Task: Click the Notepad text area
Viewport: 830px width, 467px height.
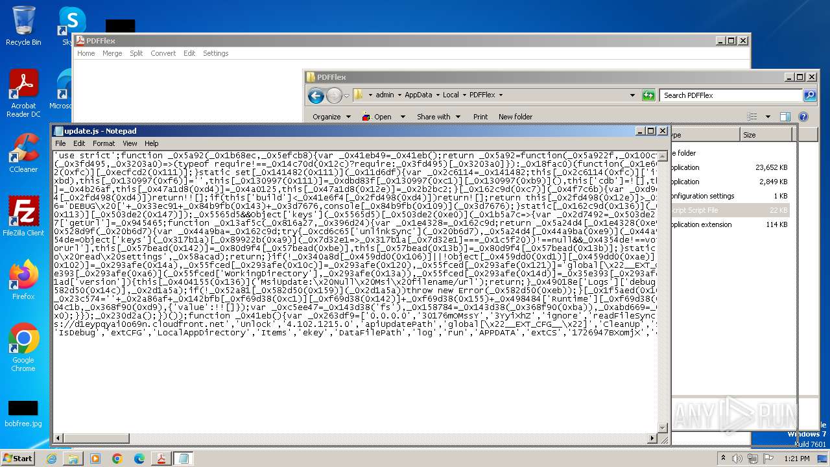Action: point(355,292)
